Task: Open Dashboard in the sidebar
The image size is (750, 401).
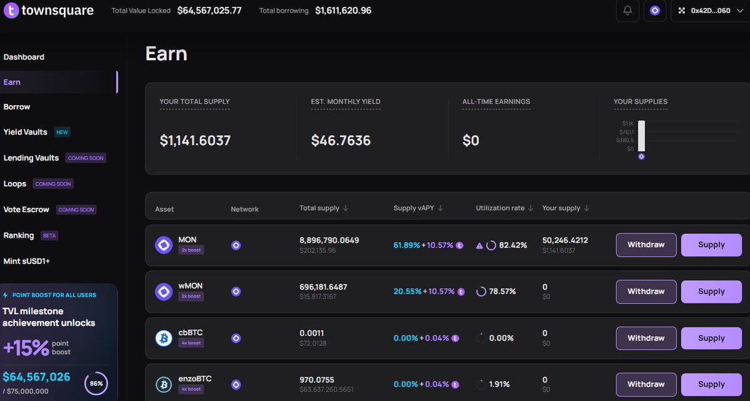Action: (24, 57)
